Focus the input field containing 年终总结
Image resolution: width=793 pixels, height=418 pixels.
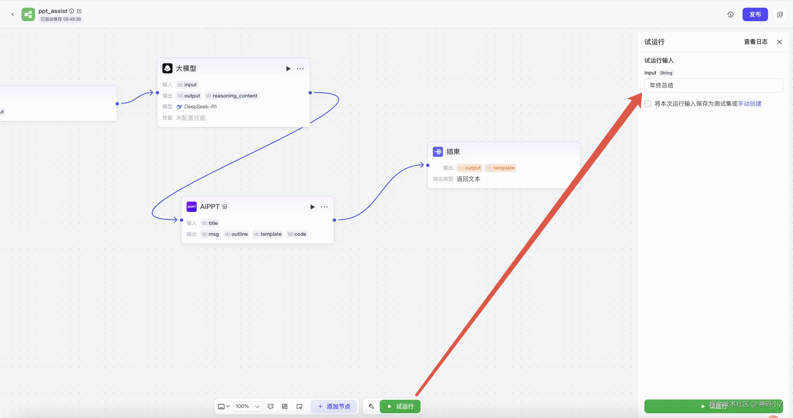(x=713, y=86)
